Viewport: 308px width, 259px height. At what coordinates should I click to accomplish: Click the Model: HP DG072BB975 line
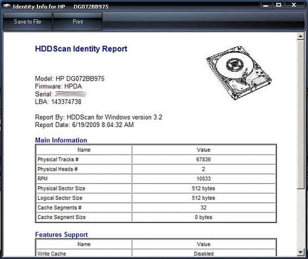[x=69, y=79]
